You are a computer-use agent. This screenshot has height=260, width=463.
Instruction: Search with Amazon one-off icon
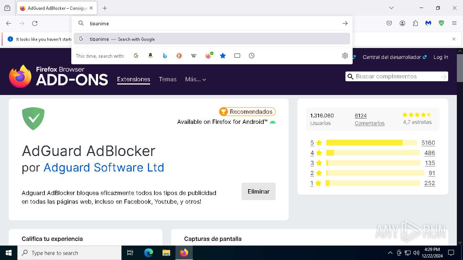click(x=150, y=56)
